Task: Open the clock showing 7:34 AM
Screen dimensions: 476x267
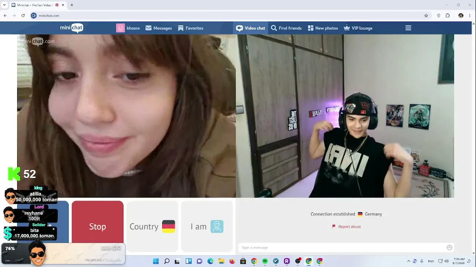Action: tap(459, 261)
